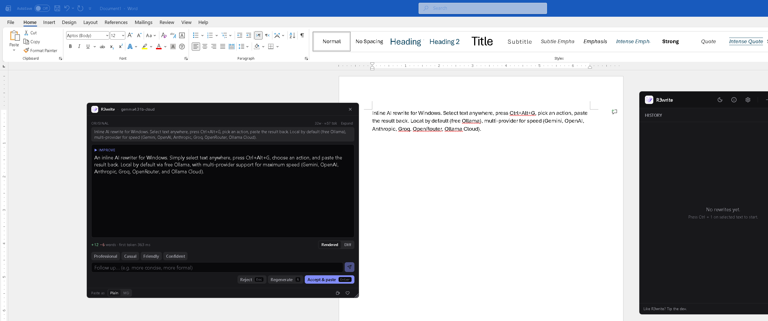
Task: Click the Format Painter brush
Action: 26,50
